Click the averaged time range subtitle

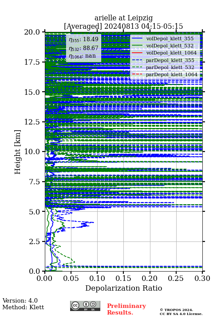pos(123,26)
